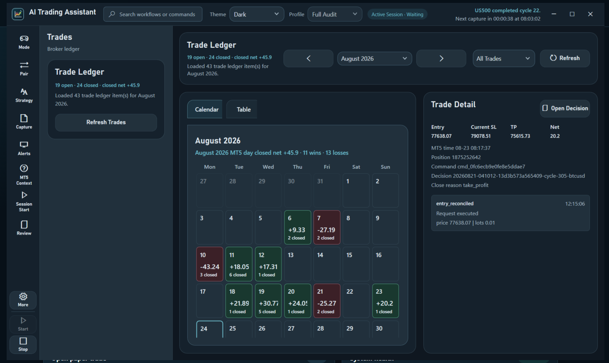Click the AI Trading Assistant logo
Image resolution: width=609 pixels, height=363 pixels.
click(x=18, y=14)
